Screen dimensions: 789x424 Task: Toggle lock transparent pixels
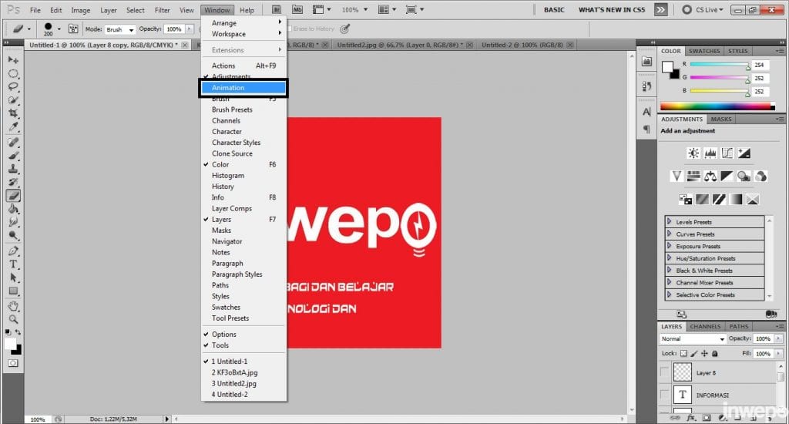pos(683,354)
